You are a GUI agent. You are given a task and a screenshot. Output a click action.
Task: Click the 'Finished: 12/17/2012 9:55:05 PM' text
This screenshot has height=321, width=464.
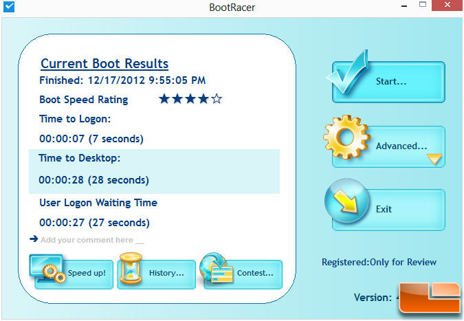[122, 80]
